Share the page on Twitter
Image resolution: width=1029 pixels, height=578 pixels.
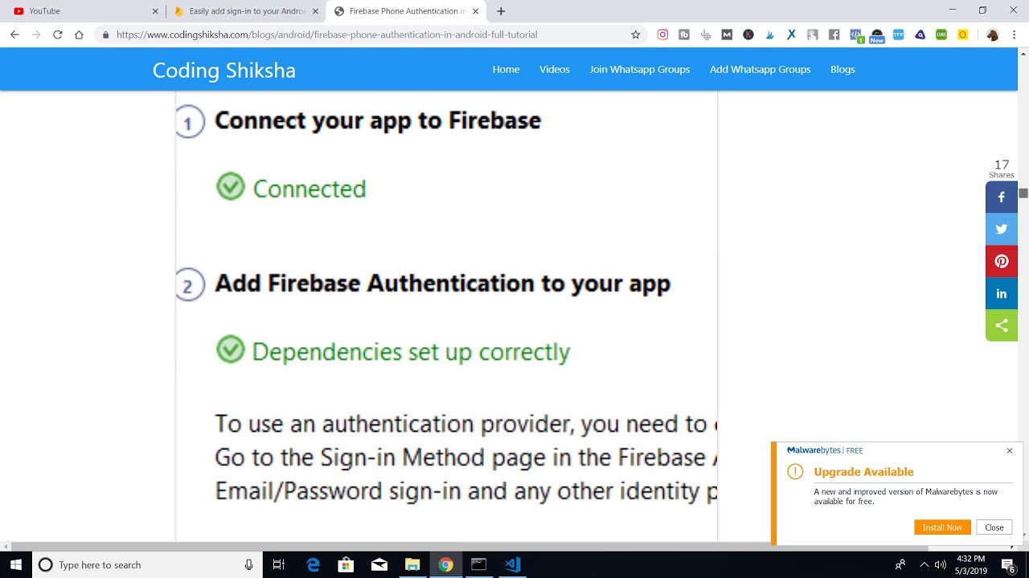pos(1001,229)
